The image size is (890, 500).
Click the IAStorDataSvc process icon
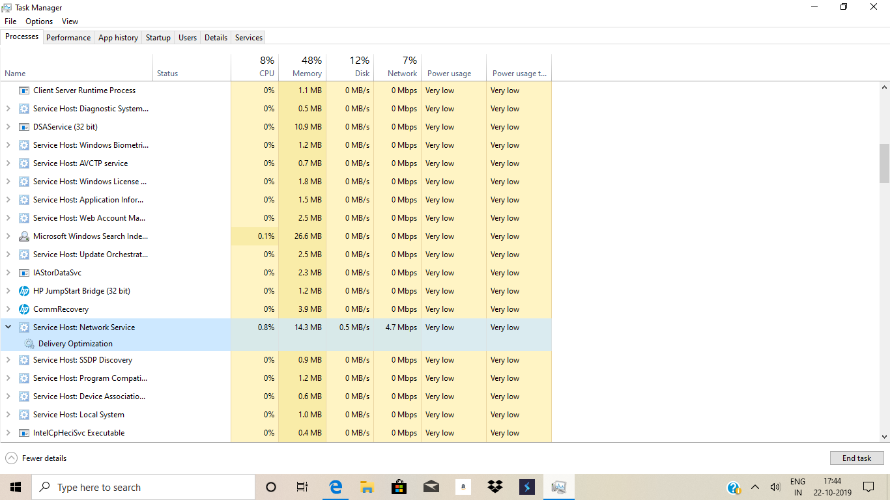pyautogui.click(x=24, y=273)
